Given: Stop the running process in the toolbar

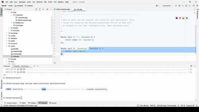Looking at the screenshot, I should point(190,6).
